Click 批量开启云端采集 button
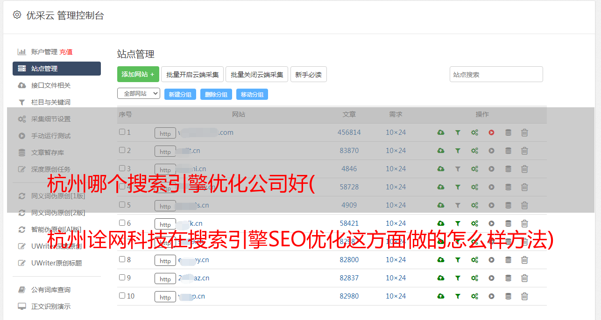Viewport: 601px width, 320px height. 192,74
